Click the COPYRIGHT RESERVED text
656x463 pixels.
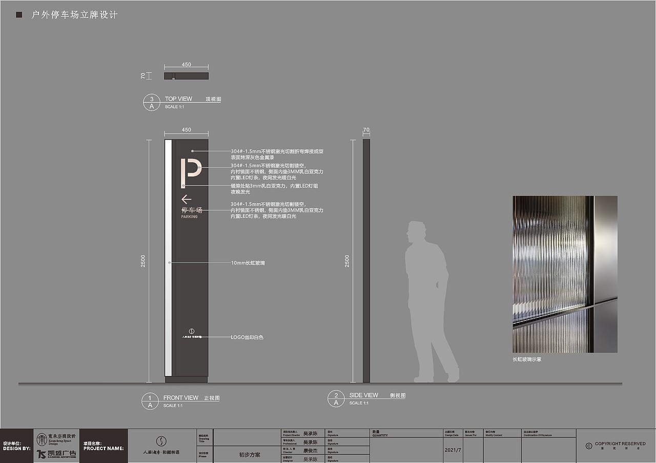click(620, 444)
